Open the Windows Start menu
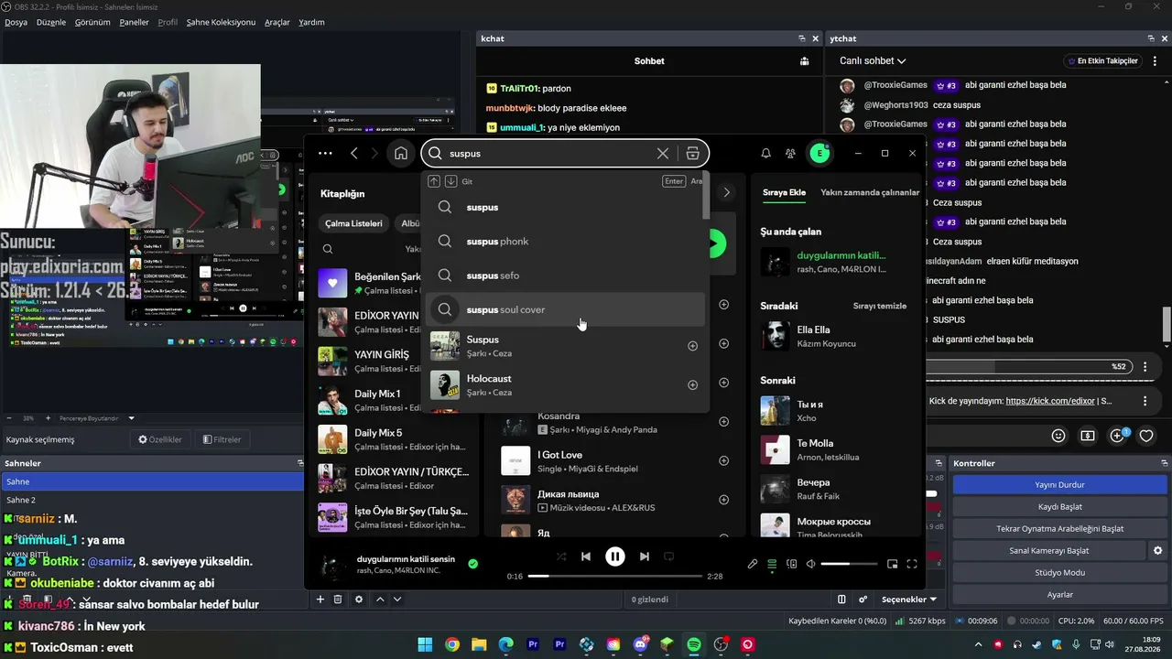Viewport: 1172px width, 659px height. point(426,645)
